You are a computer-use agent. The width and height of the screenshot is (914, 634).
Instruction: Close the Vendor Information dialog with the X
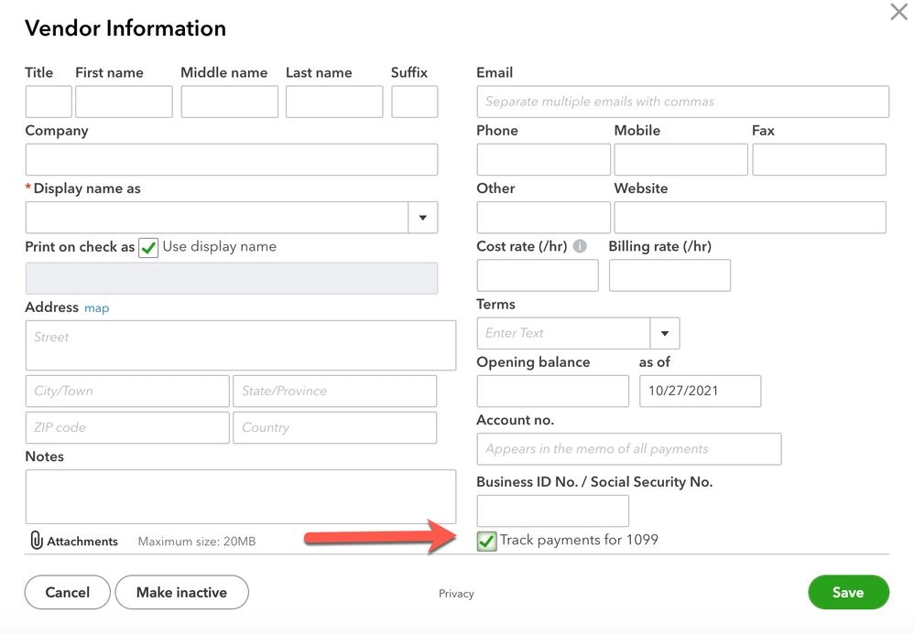(x=898, y=13)
